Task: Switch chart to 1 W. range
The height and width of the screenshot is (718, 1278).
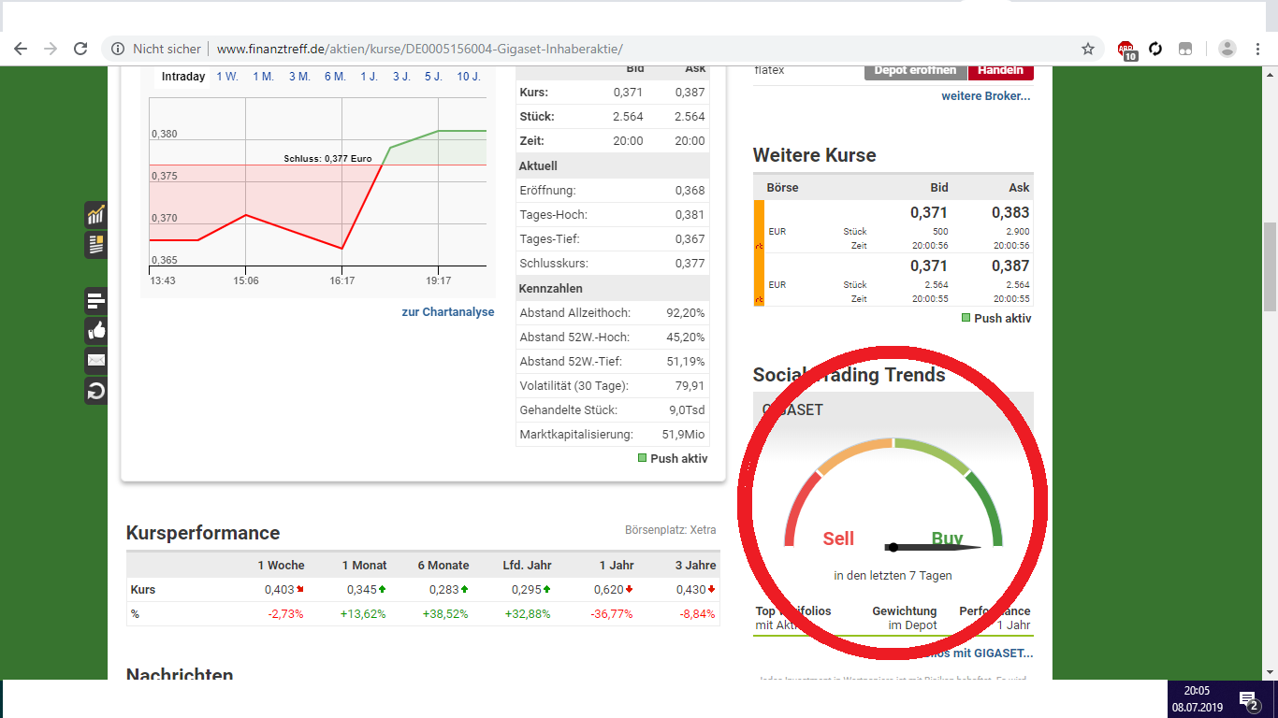Action: [227, 77]
